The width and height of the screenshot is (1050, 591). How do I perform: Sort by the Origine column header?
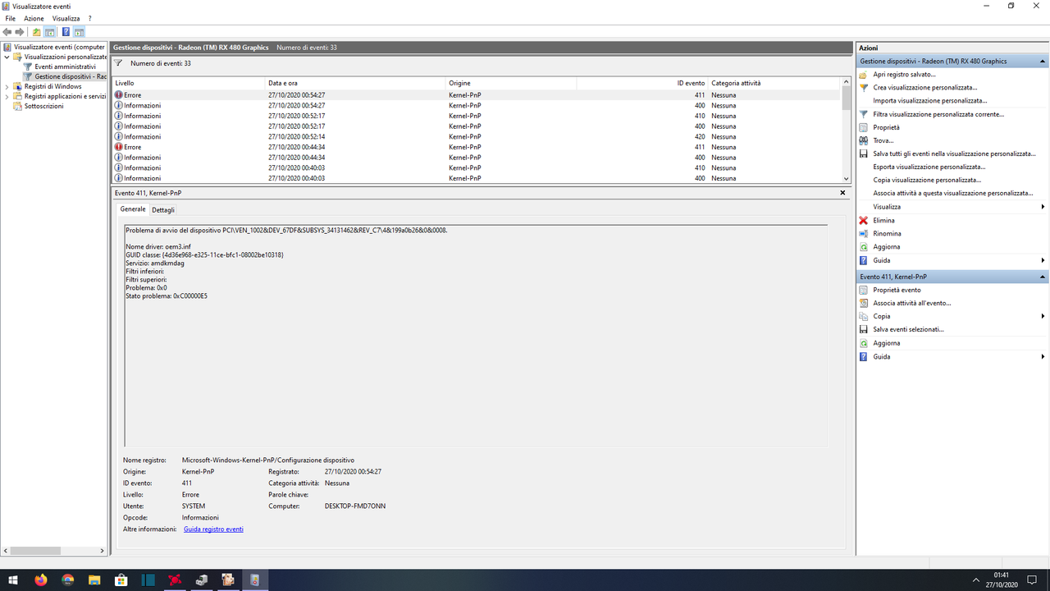(x=511, y=83)
